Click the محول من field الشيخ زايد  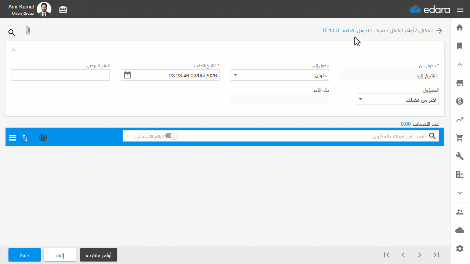point(389,76)
